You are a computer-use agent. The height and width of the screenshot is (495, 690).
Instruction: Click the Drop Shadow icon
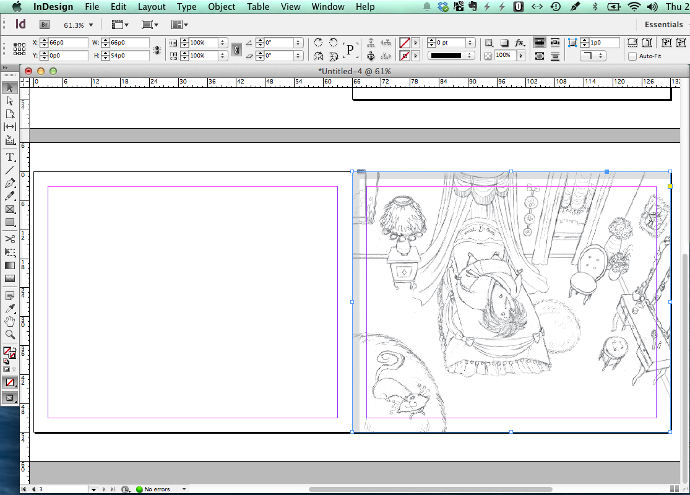pos(504,43)
